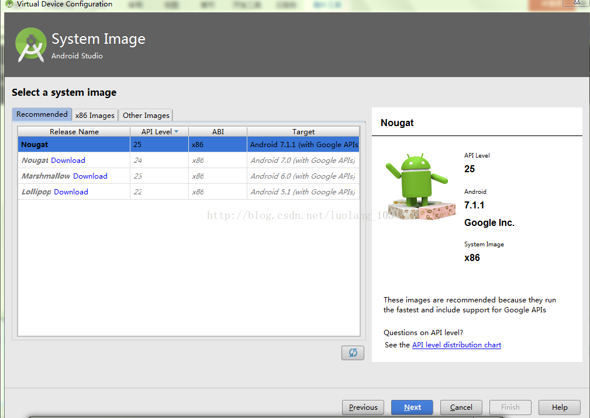Click the Google Inc. label in details
The width and height of the screenshot is (590, 418).
(x=489, y=222)
